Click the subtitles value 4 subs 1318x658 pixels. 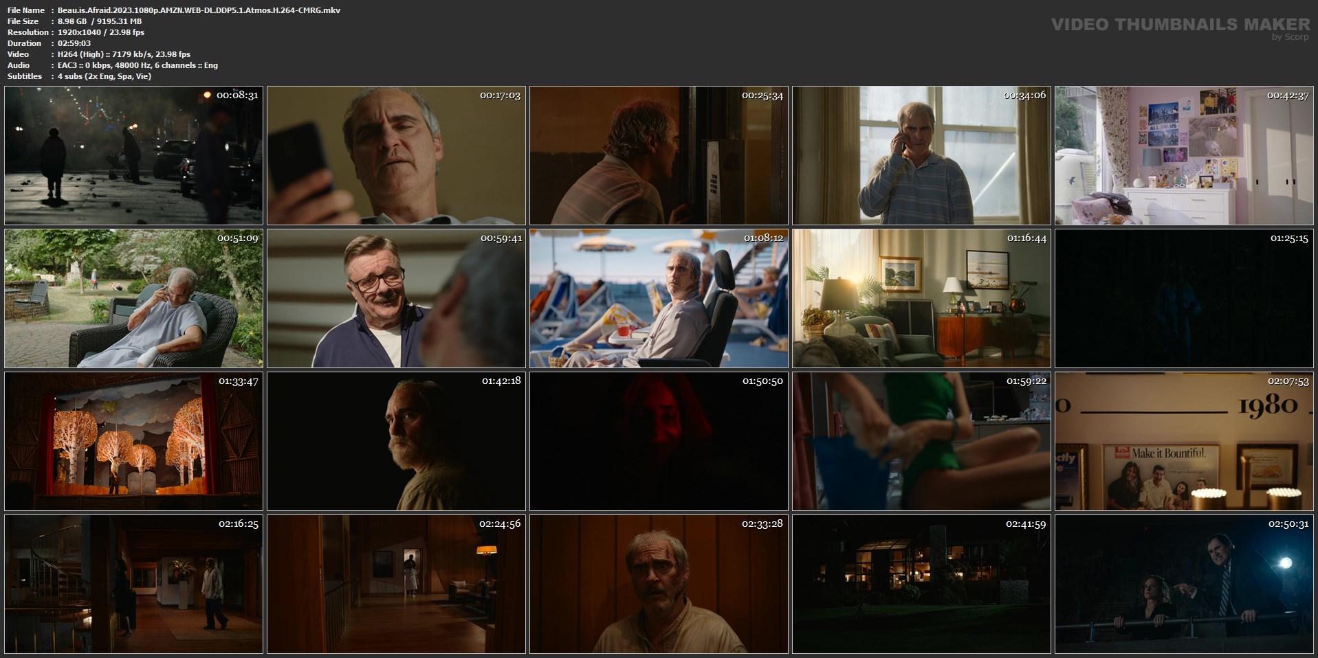[105, 76]
